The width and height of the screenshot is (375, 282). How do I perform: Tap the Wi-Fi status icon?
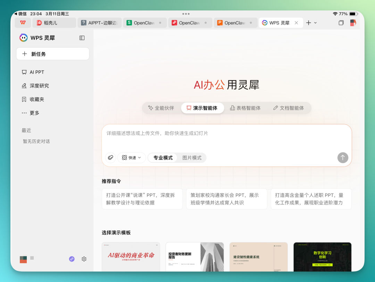point(335,14)
